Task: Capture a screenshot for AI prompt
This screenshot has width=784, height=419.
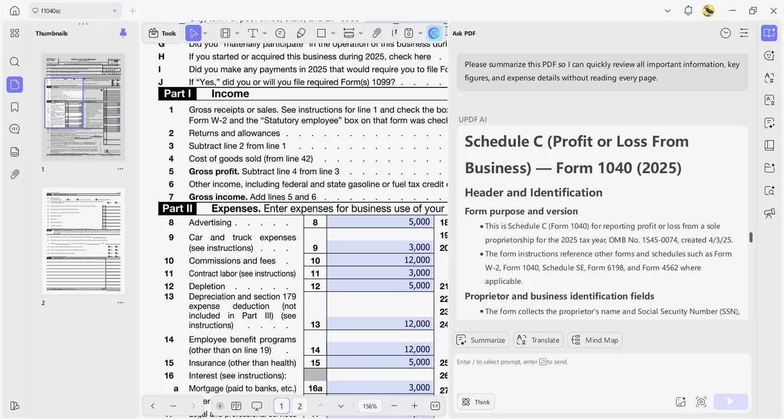Action: 701,402
